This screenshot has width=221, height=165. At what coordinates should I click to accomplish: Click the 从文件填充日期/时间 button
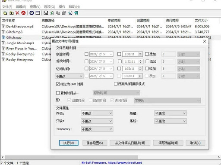pos(130,143)
